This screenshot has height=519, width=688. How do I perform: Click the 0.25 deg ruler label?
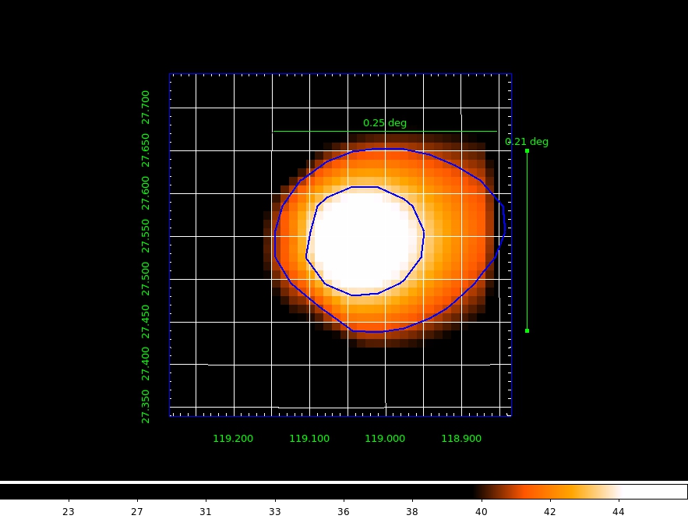click(385, 123)
